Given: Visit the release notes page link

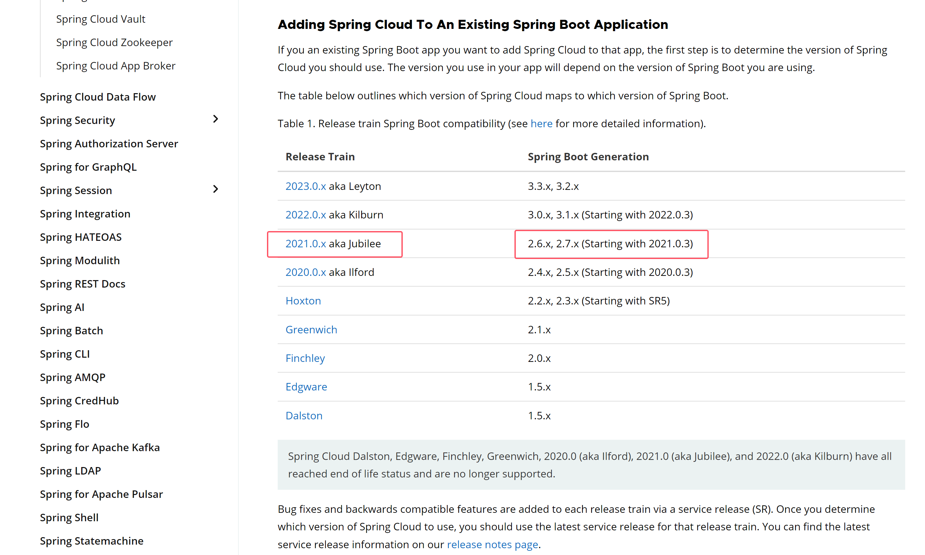Looking at the screenshot, I should pyautogui.click(x=492, y=545).
